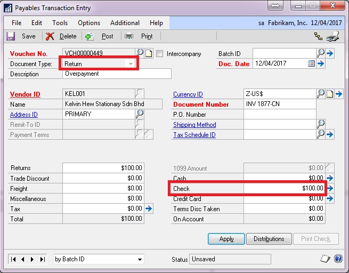Follow the Vendor ID link
Viewport: 349px width, 273px height.
25,94
